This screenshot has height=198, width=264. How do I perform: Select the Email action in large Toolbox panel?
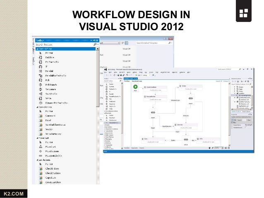click(48, 120)
